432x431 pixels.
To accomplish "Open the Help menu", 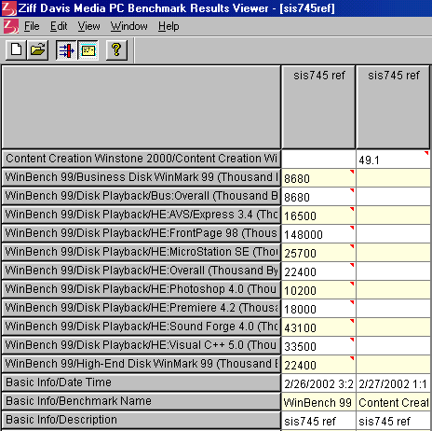I will (x=169, y=26).
